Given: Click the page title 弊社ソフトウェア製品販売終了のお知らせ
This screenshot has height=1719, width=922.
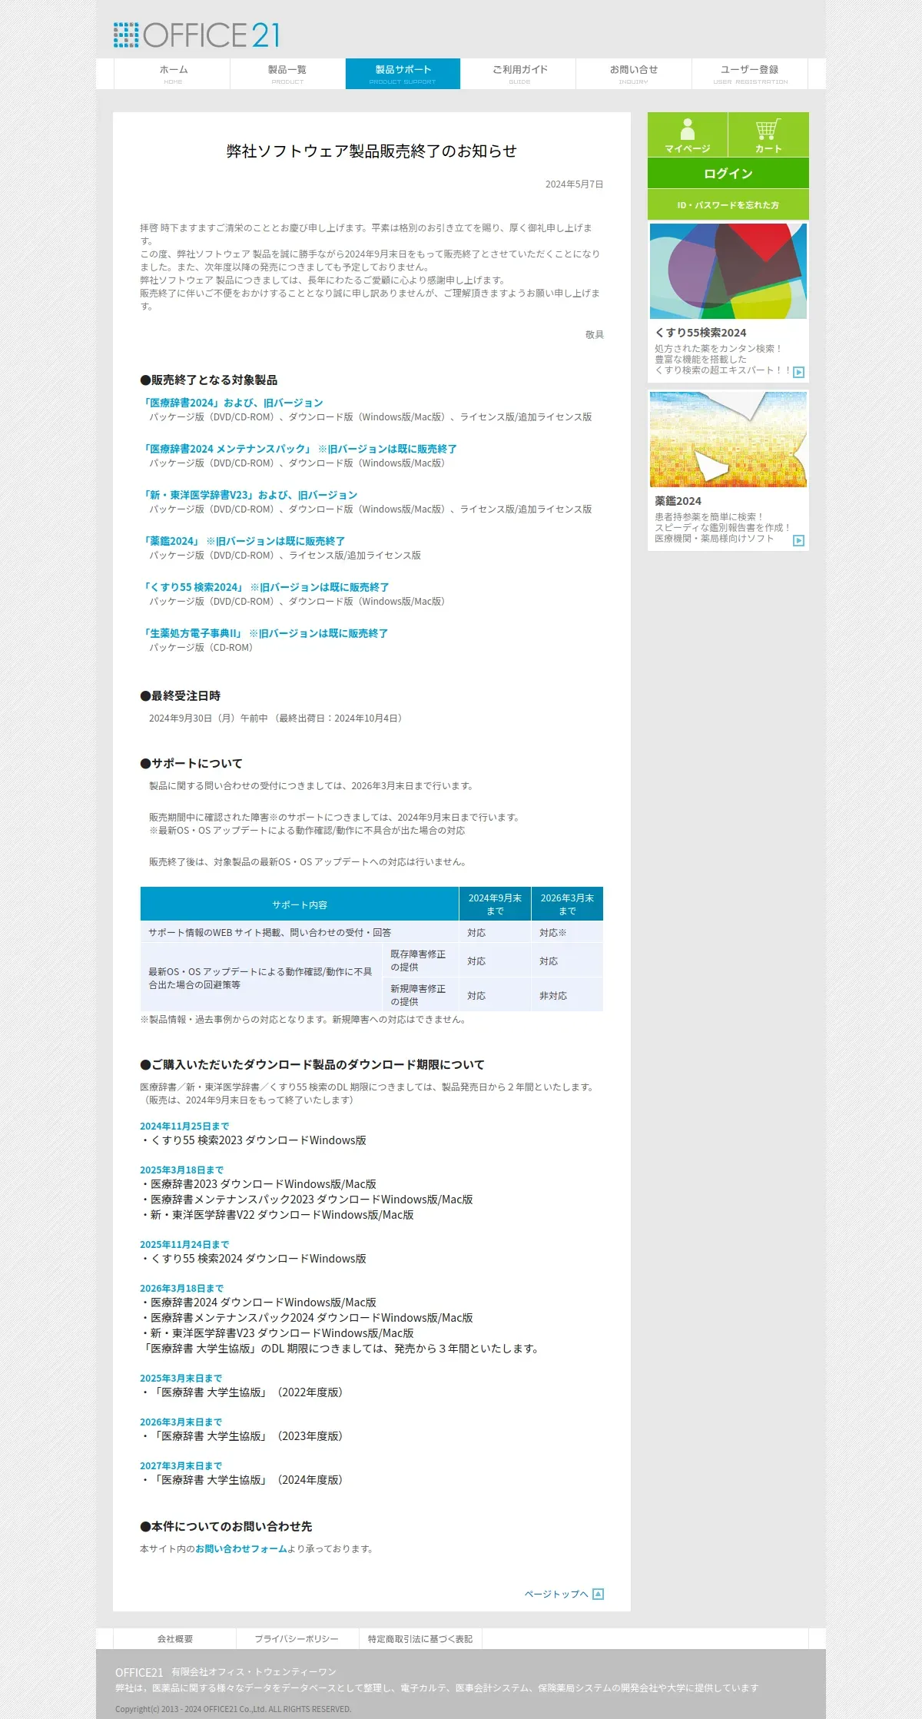Looking at the screenshot, I should [371, 151].
